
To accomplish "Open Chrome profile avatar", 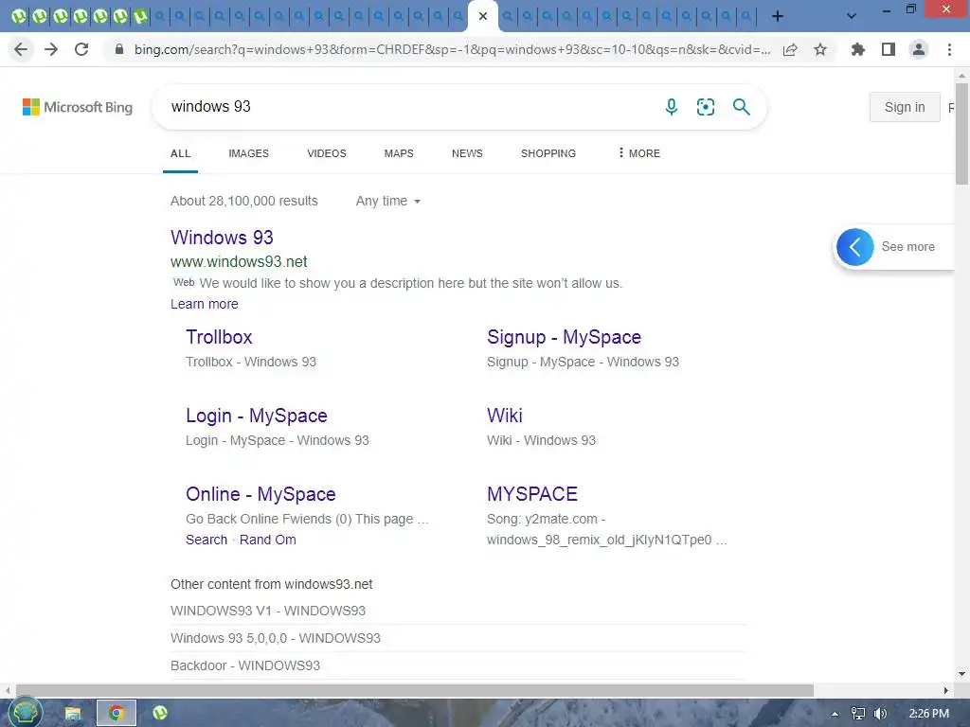I will (x=919, y=49).
